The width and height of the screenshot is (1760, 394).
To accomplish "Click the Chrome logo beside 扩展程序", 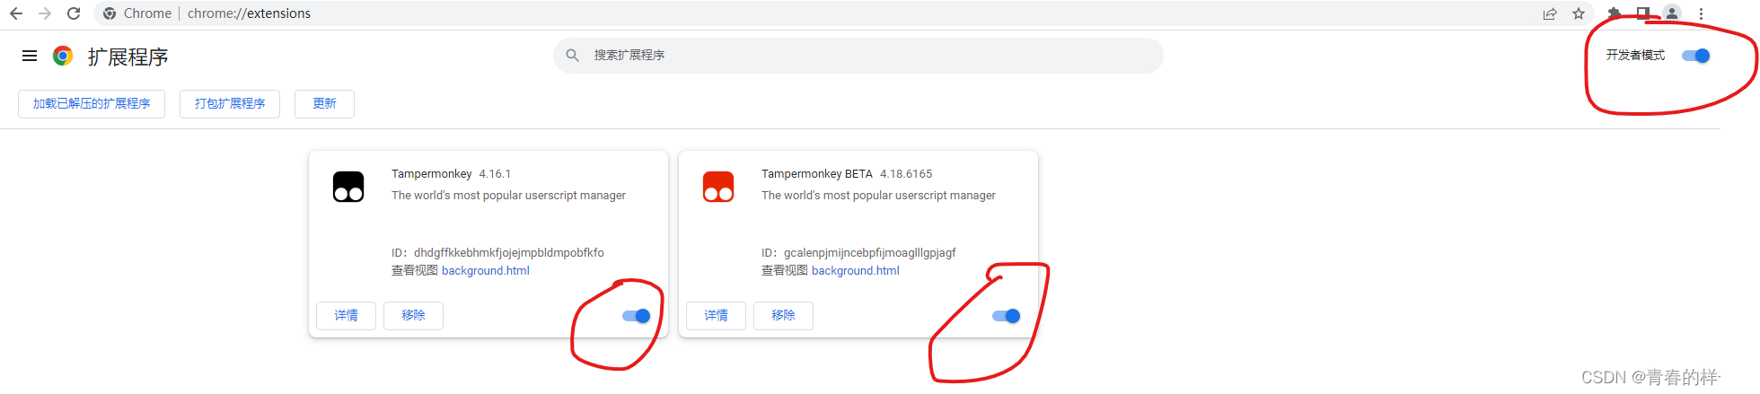I will click(63, 56).
